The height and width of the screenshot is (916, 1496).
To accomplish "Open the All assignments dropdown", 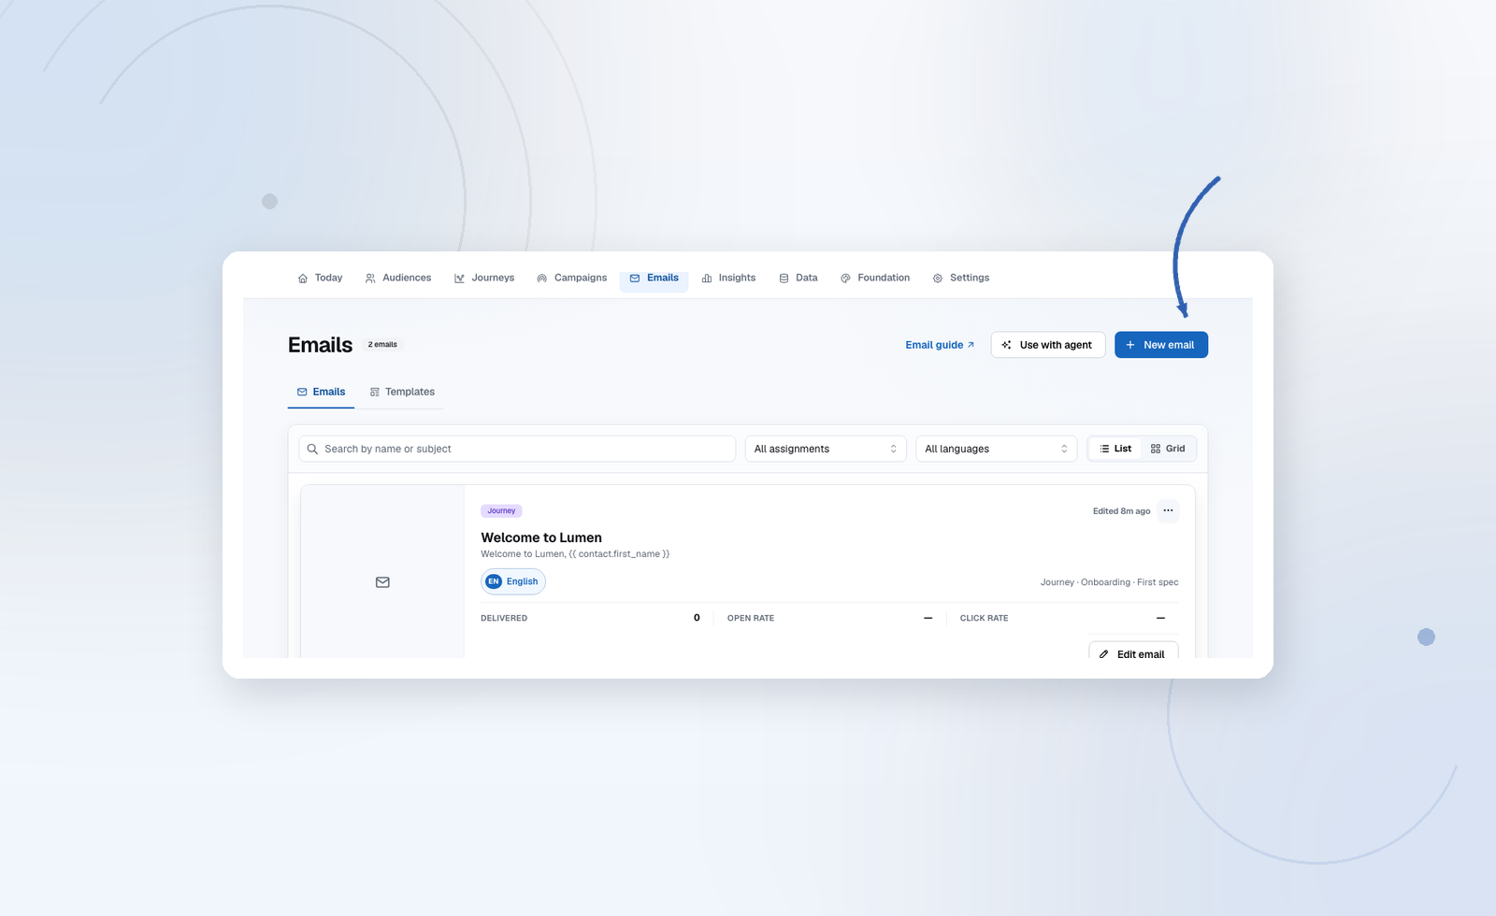I will click(x=826, y=449).
